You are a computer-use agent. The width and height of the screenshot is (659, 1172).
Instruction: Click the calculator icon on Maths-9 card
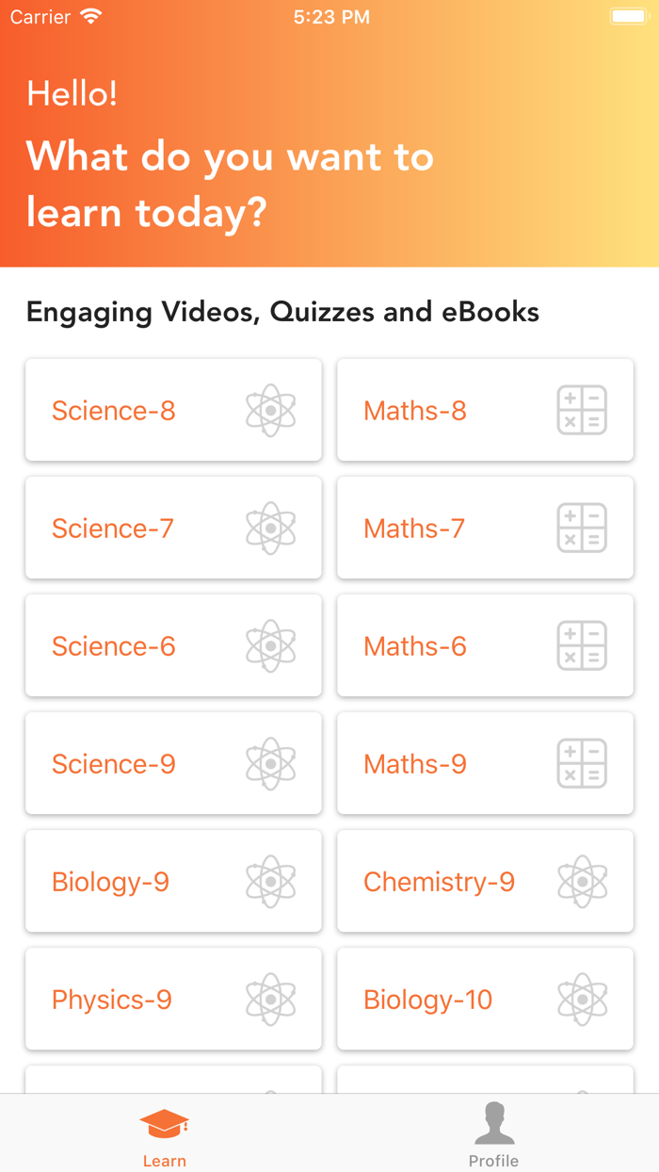pyautogui.click(x=583, y=763)
